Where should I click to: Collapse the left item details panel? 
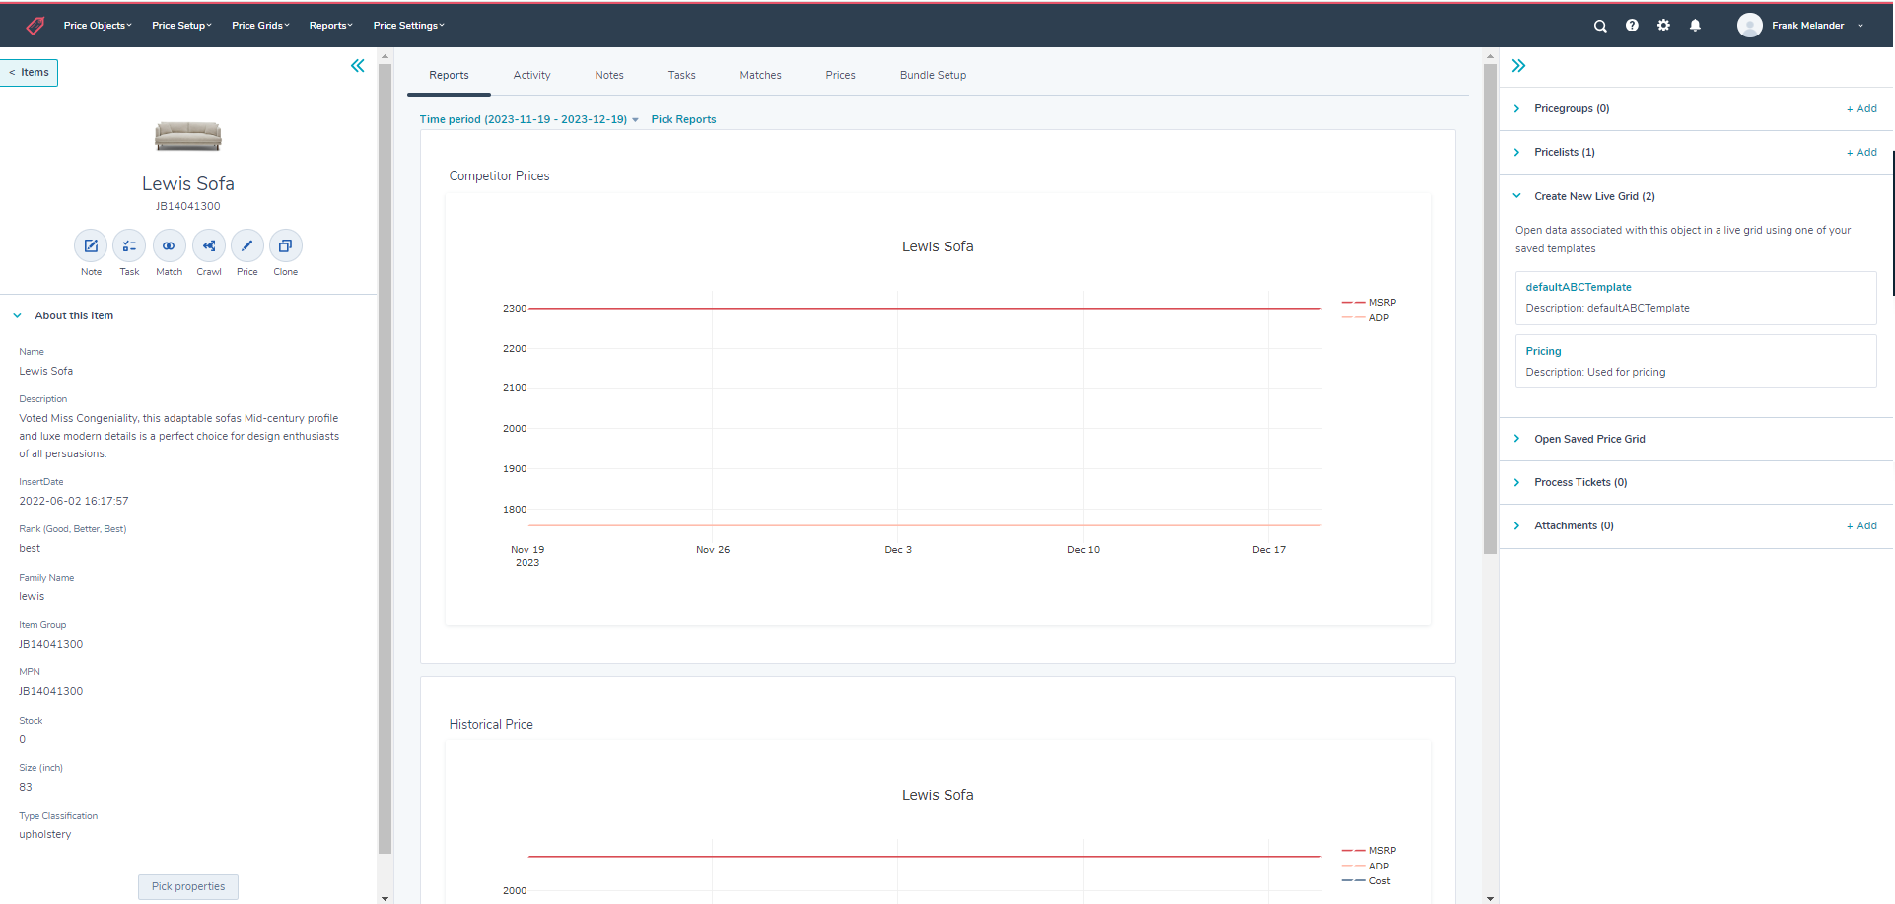[357, 66]
